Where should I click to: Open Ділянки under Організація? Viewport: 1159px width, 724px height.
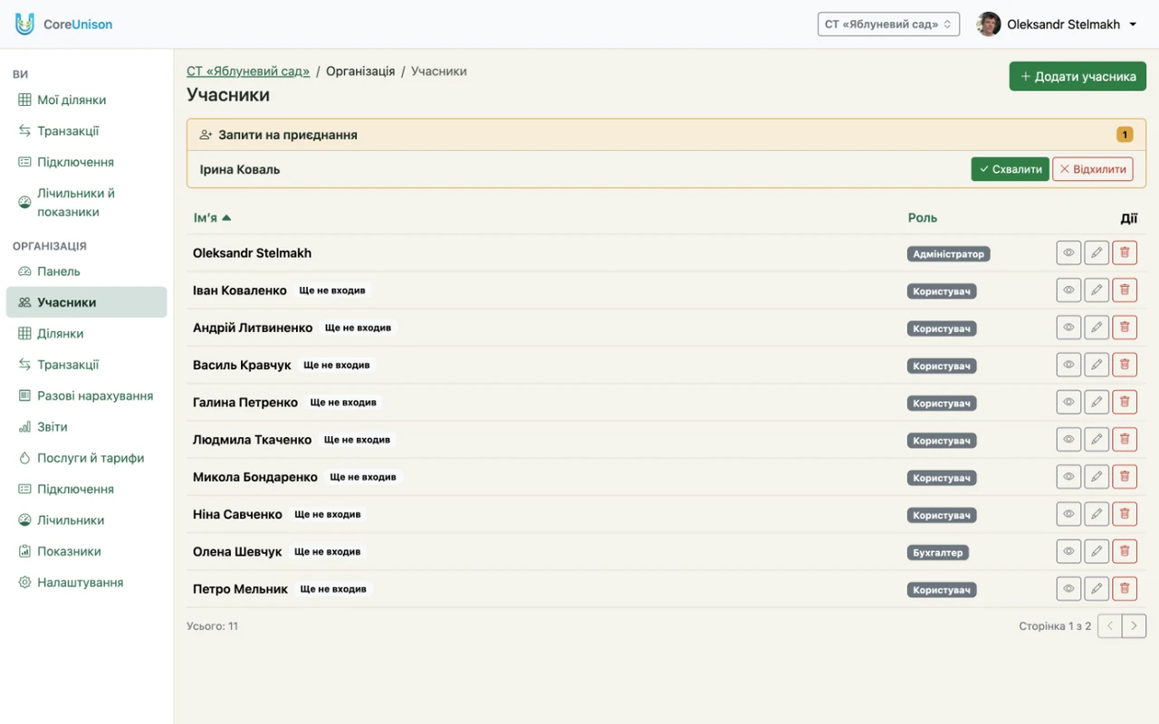pos(87,334)
